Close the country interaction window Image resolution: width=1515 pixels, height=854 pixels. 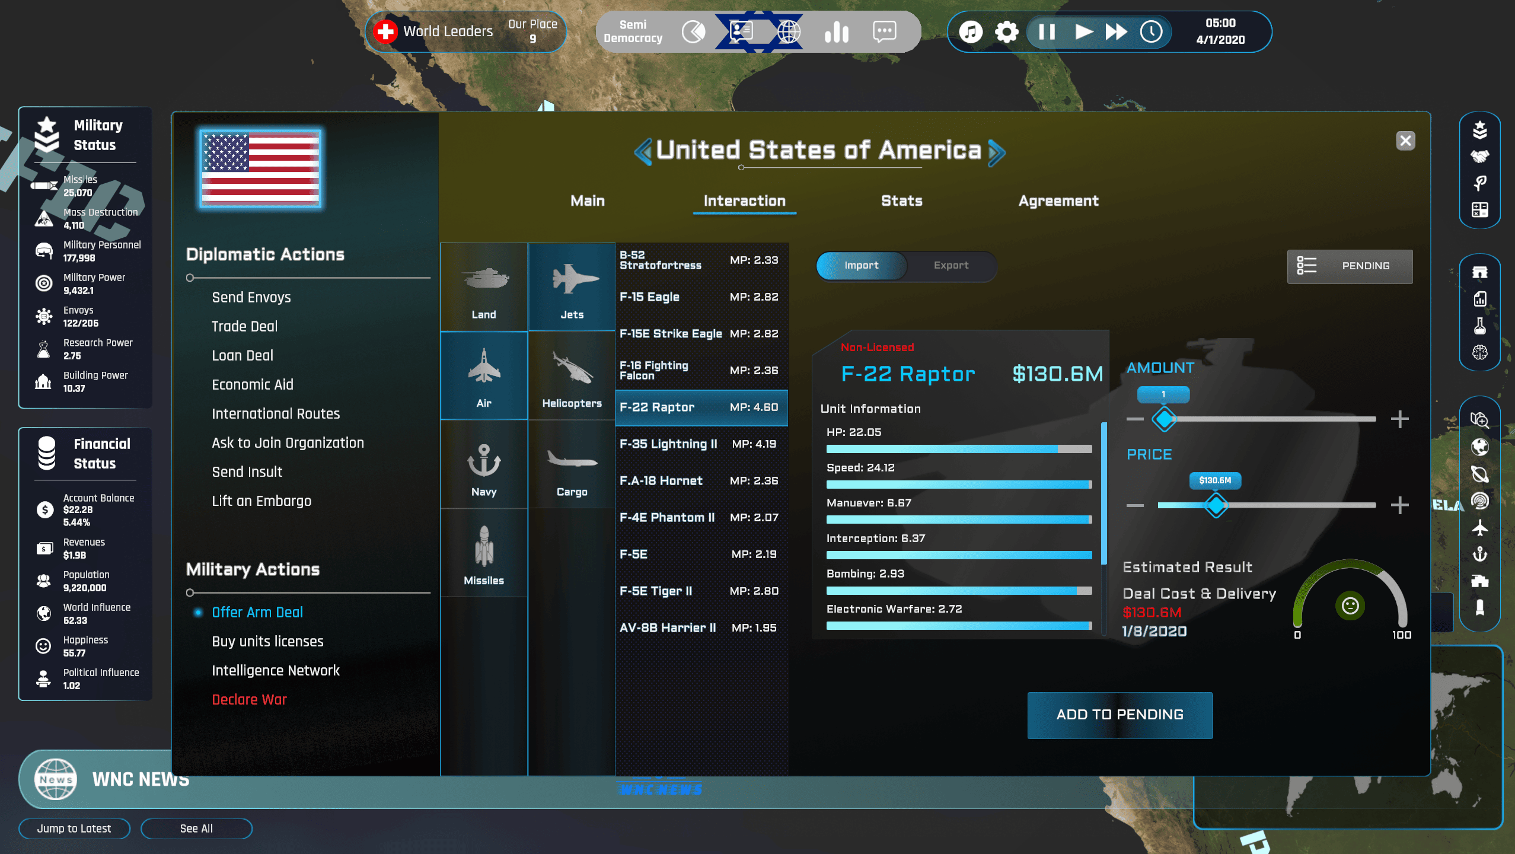[1405, 141]
